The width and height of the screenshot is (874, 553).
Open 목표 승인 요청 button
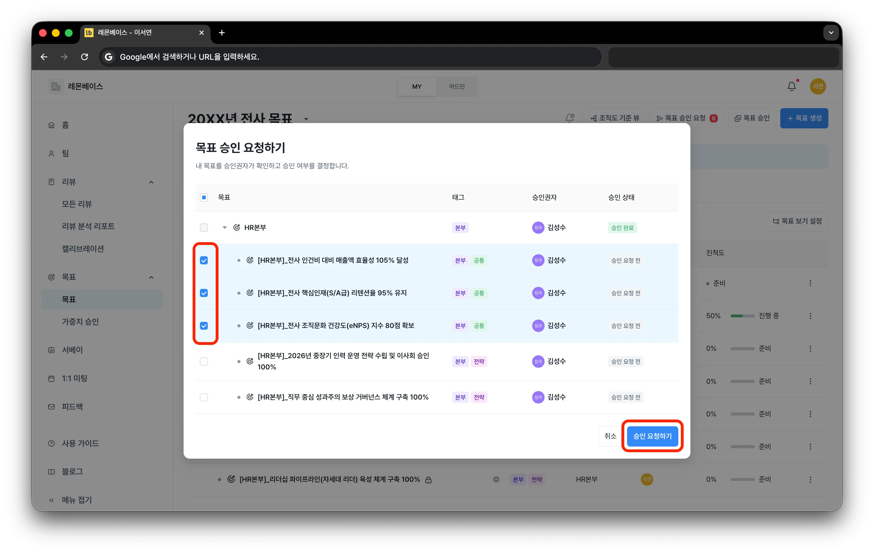pos(687,118)
